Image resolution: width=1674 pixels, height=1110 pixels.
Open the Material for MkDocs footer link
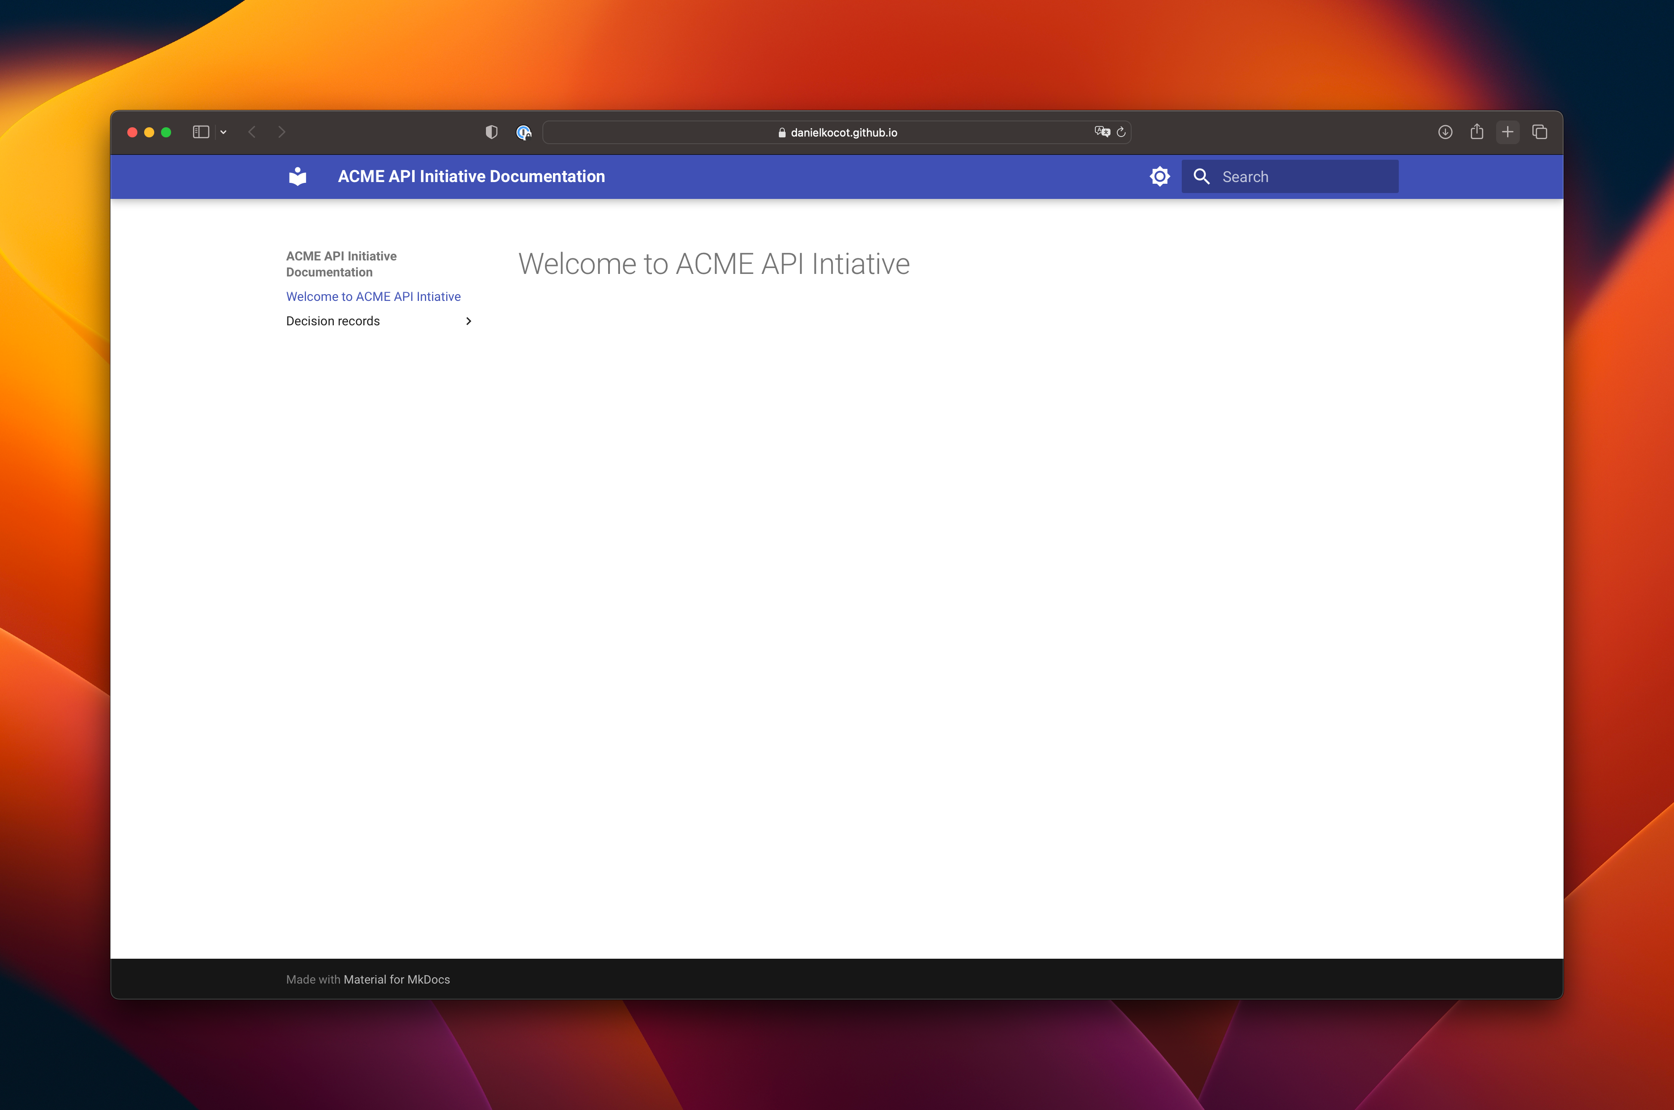click(x=397, y=980)
